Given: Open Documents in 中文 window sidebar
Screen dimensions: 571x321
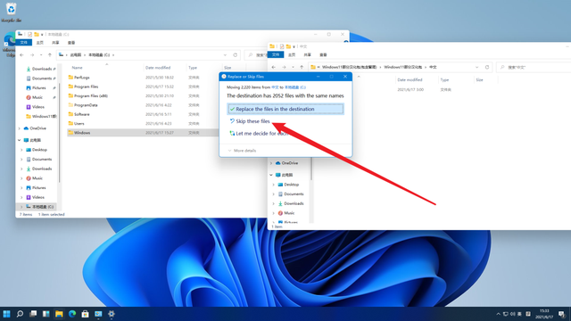Looking at the screenshot, I should [290, 194].
